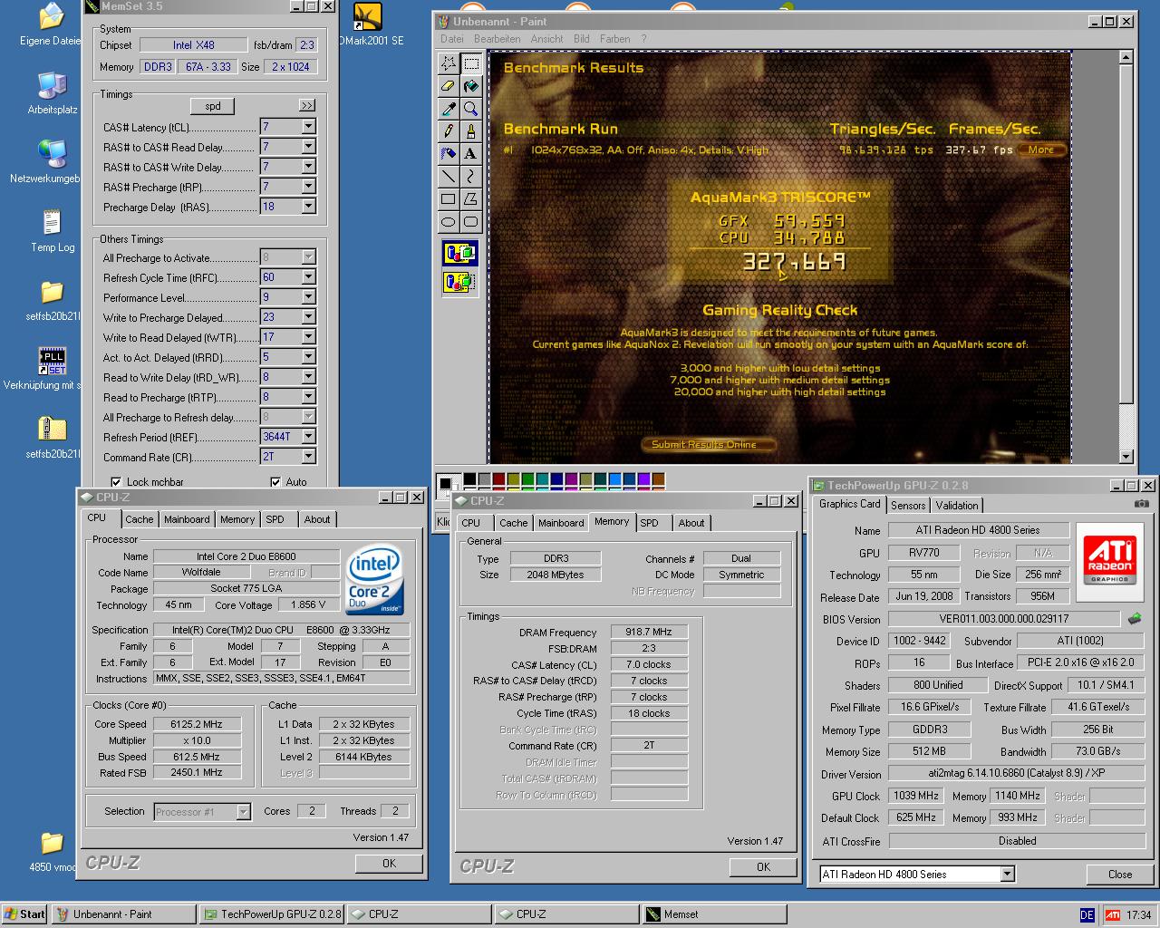
Task: Open the Datei menu in Paint
Action: pos(452,39)
